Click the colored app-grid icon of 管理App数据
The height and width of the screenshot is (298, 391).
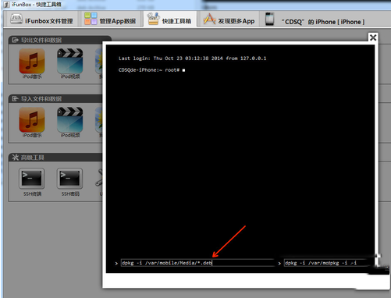91,19
